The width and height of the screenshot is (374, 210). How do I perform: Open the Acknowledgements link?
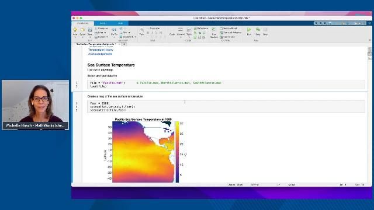point(100,54)
